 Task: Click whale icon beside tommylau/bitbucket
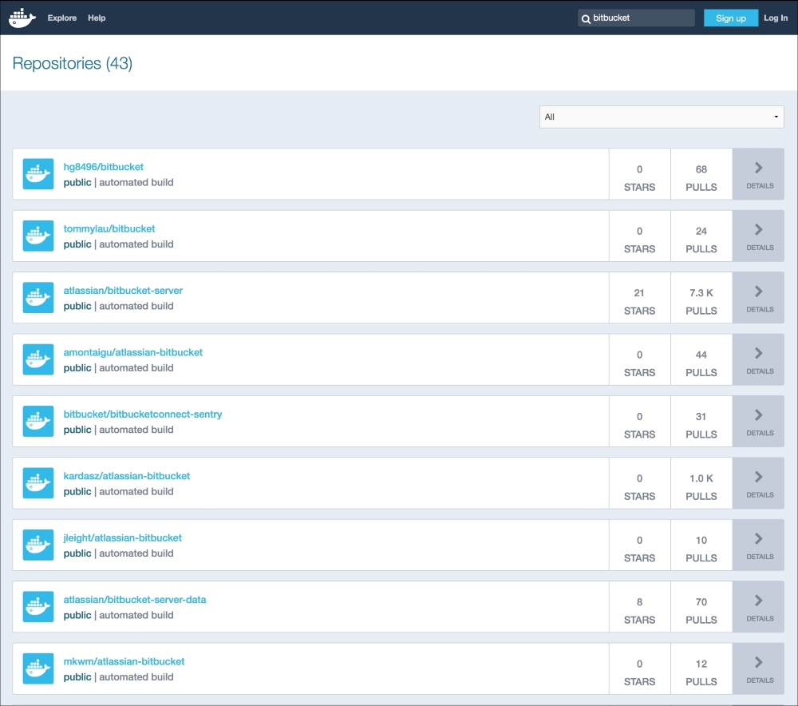coord(38,236)
